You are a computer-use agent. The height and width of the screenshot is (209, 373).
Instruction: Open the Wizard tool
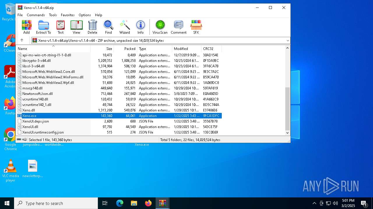(x=124, y=27)
